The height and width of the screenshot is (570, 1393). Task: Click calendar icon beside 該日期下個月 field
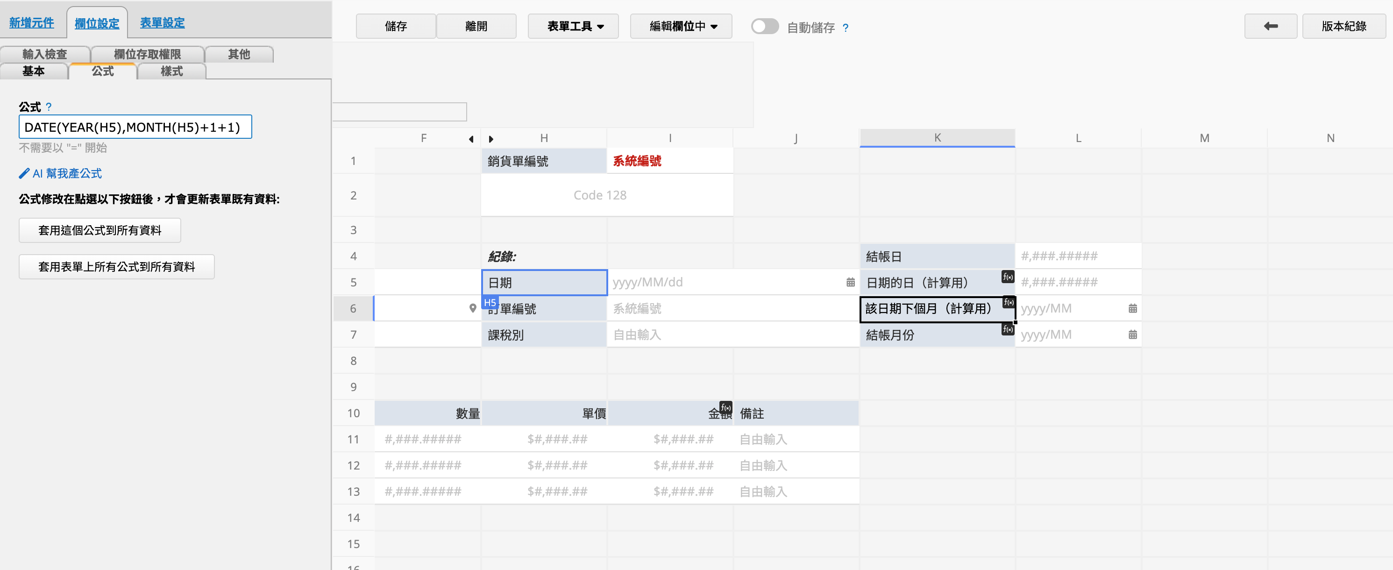pos(1132,308)
